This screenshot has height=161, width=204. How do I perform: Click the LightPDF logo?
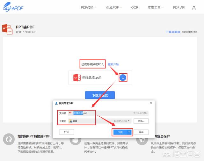[x=13, y=7]
